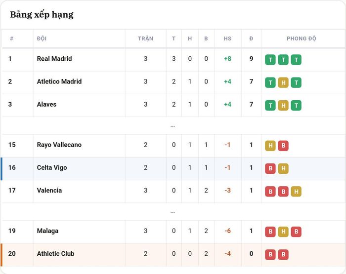The height and width of the screenshot is (274, 346).
Task: Expand hidden rows between Valencia and Malaga
Action: (173, 212)
